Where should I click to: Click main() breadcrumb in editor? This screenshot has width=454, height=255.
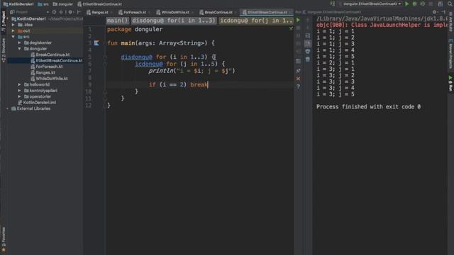click(117, 21)
